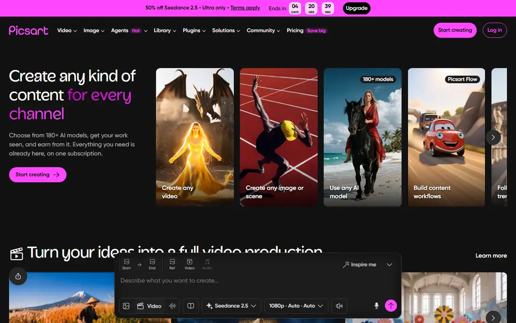Click the Picsart Flow badge
The width and height of the screenshot is (516, 323).
pos(463,79)
